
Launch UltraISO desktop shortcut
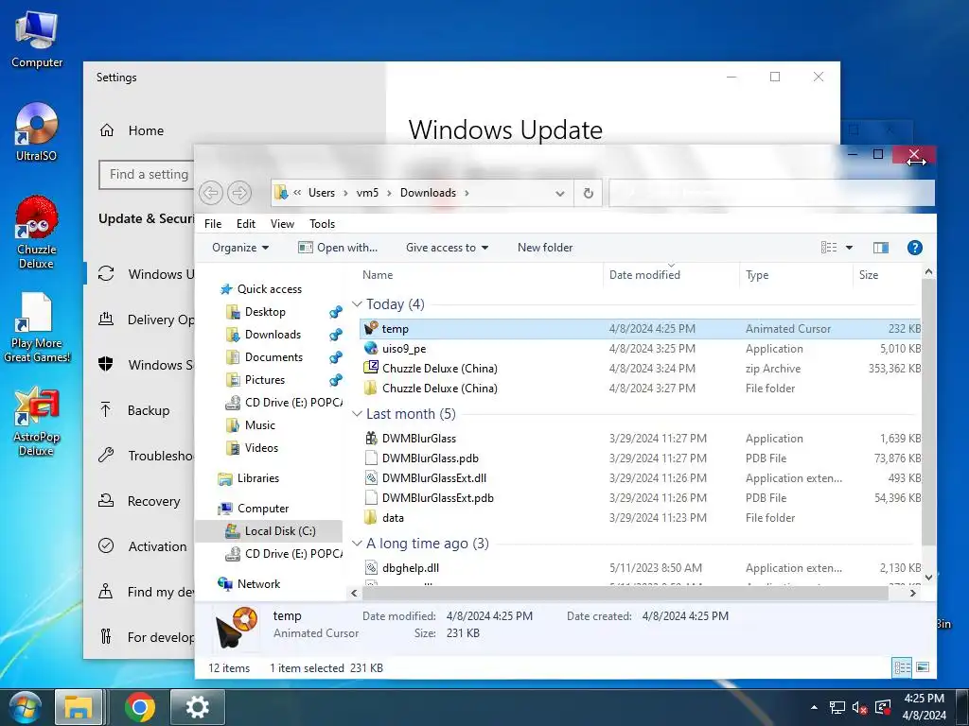[x=36, y=132]
